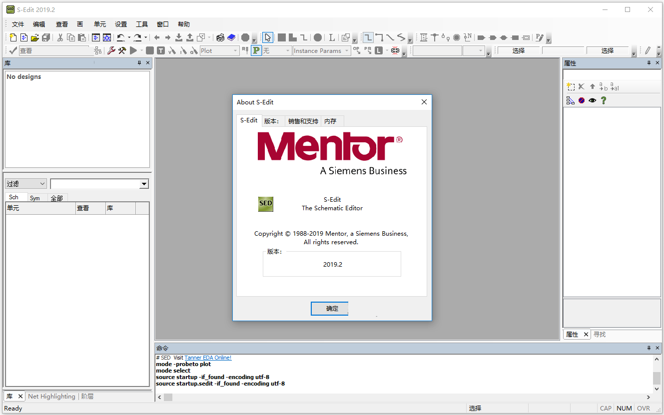Select the 全部 tab
Image resolution: width=664 pixels, height=415 pixels.
pyautogui.click(x=57, y=198)
